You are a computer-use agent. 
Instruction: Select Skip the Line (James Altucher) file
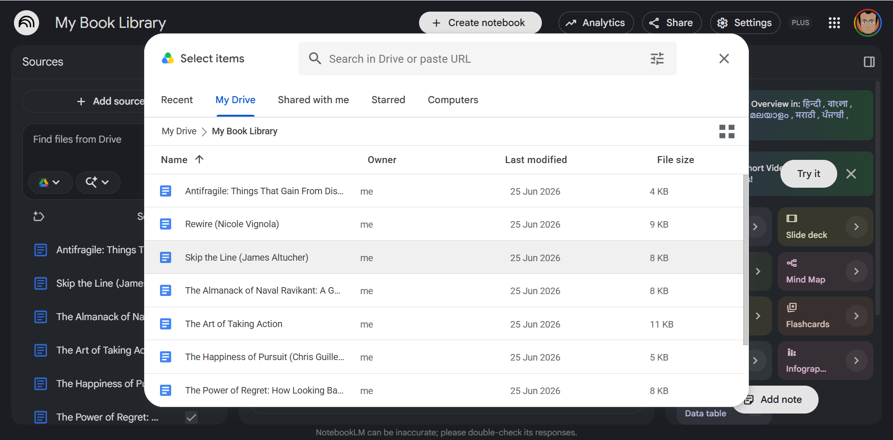pyautogui.click(x=444, y=257)
